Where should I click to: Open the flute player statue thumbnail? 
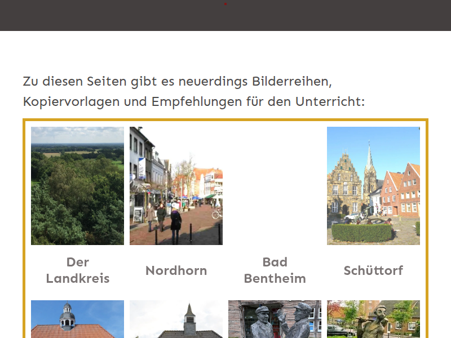pyautogui.click(x=373, y=319)
